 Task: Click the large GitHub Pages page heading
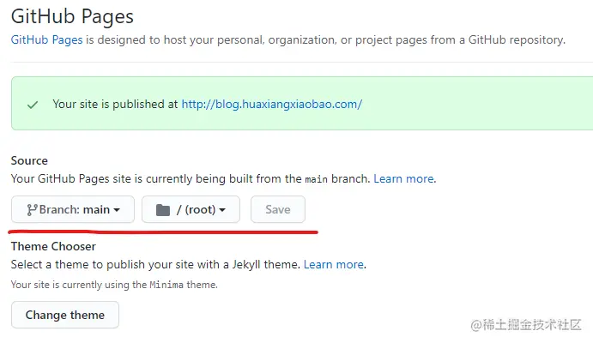coord(72,15)
